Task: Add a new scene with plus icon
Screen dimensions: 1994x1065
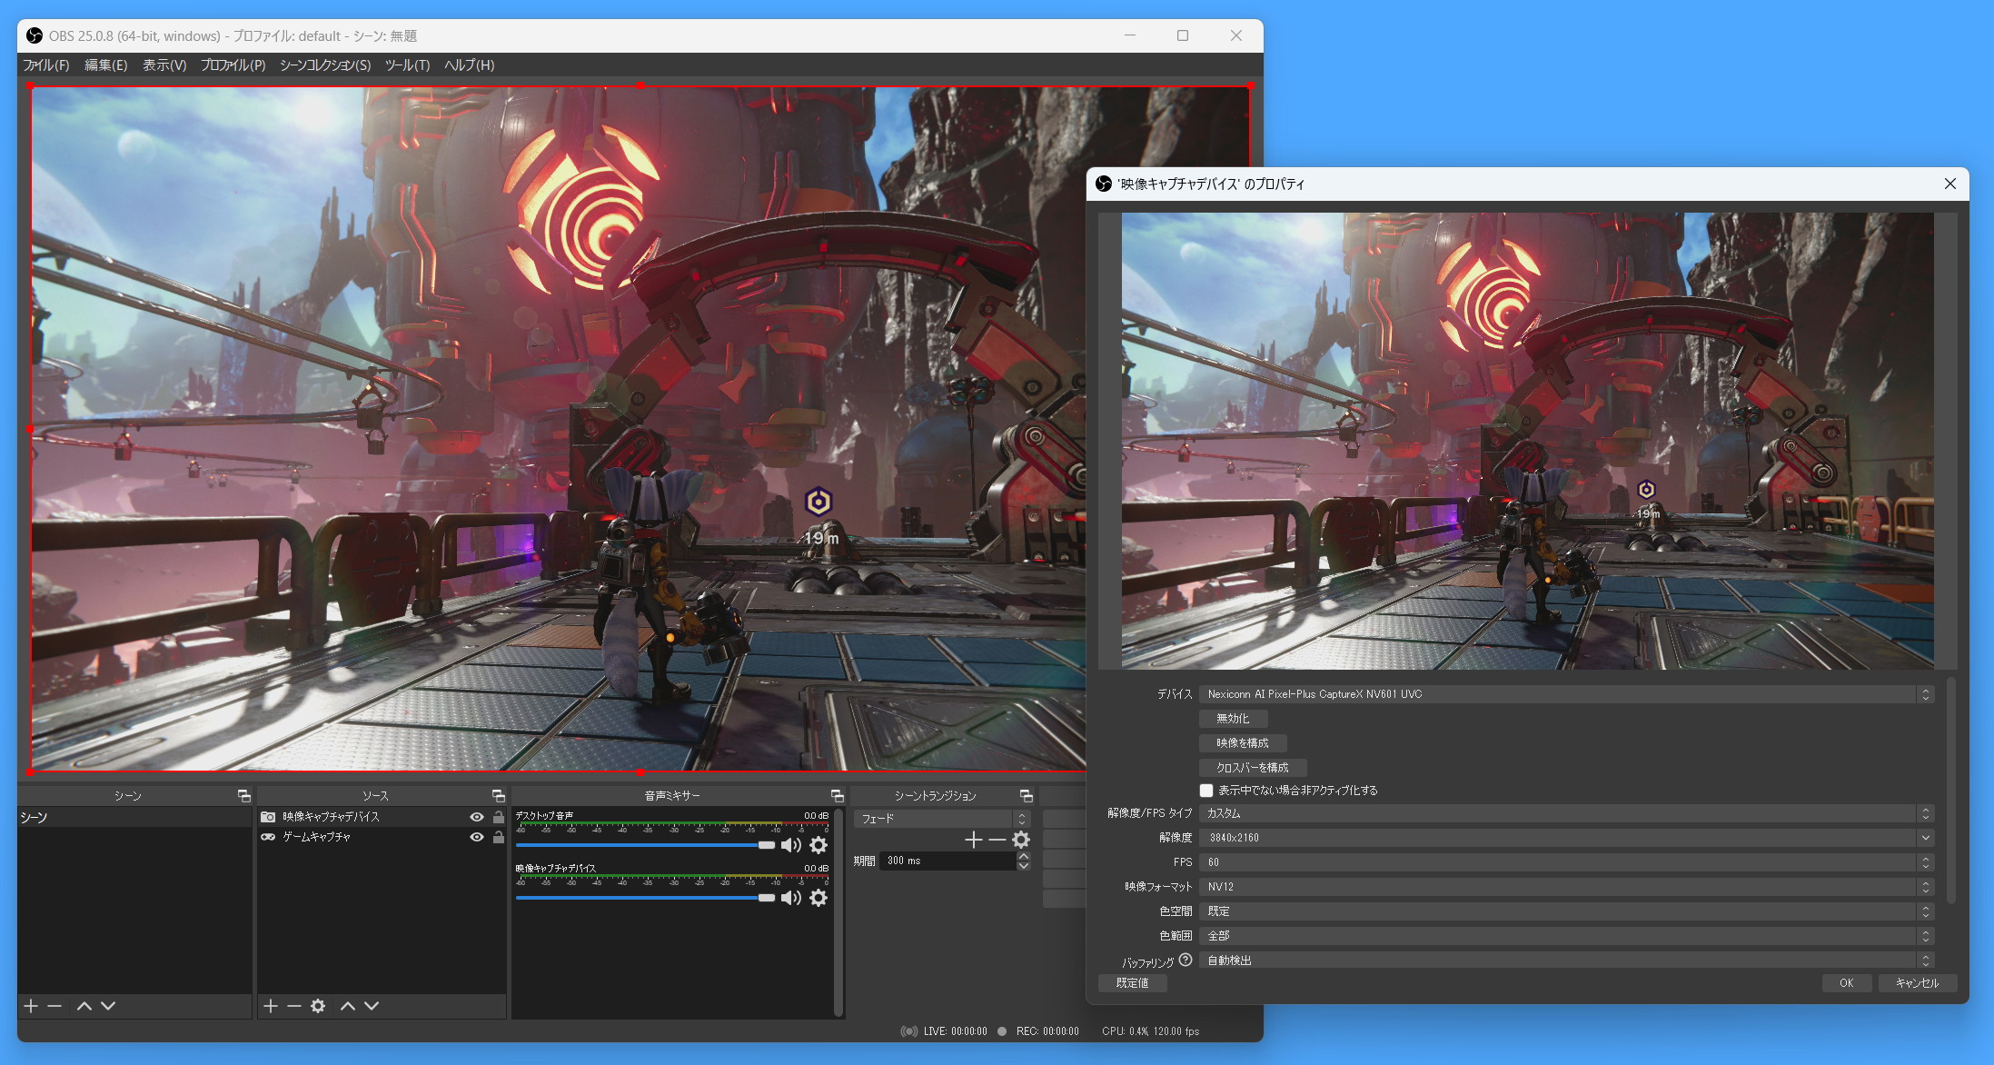Action: 31,1006
